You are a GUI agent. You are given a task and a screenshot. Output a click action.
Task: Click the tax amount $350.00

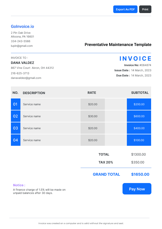(x=138, y=162)
